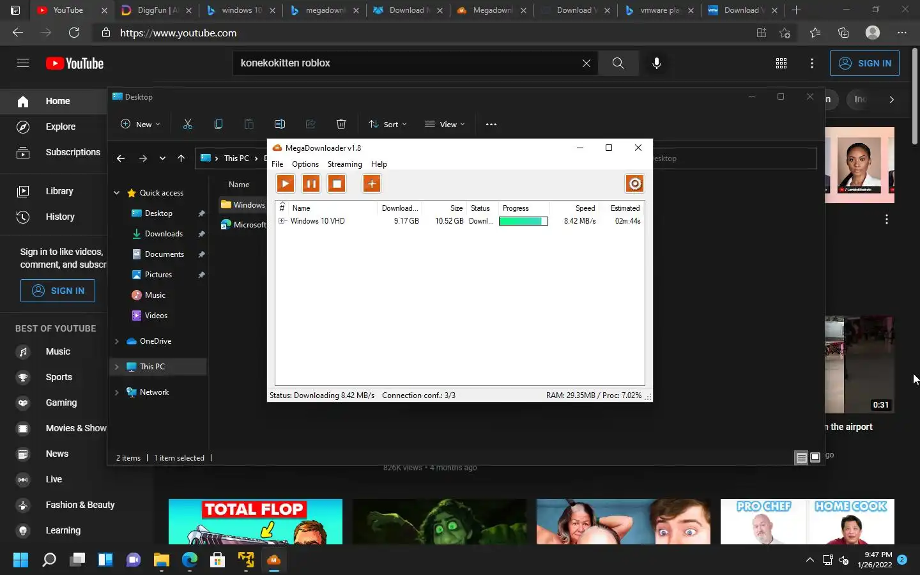
Task: Open MegaDownloader Options menu
Action: coord(305,164)
